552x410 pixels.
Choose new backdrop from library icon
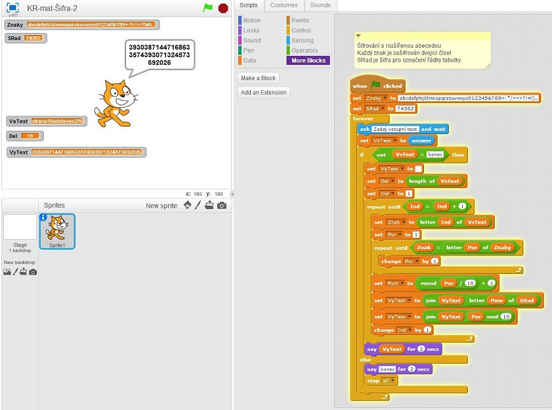click(x=7, y=271)
